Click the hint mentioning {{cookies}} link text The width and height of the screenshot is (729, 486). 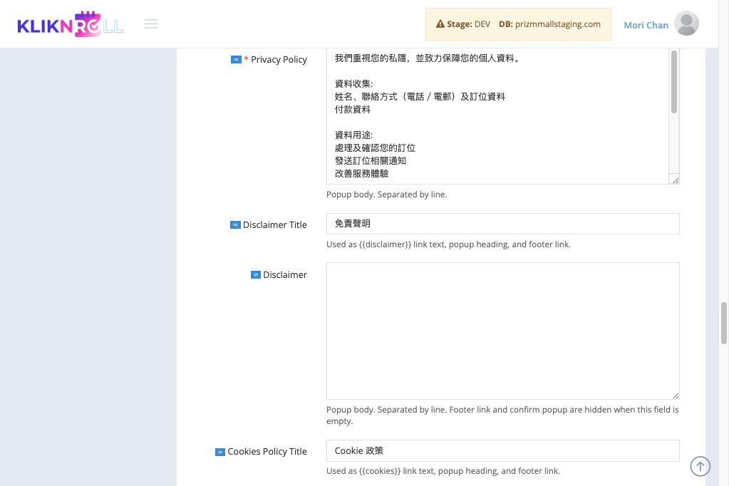(x=443, y=470)
